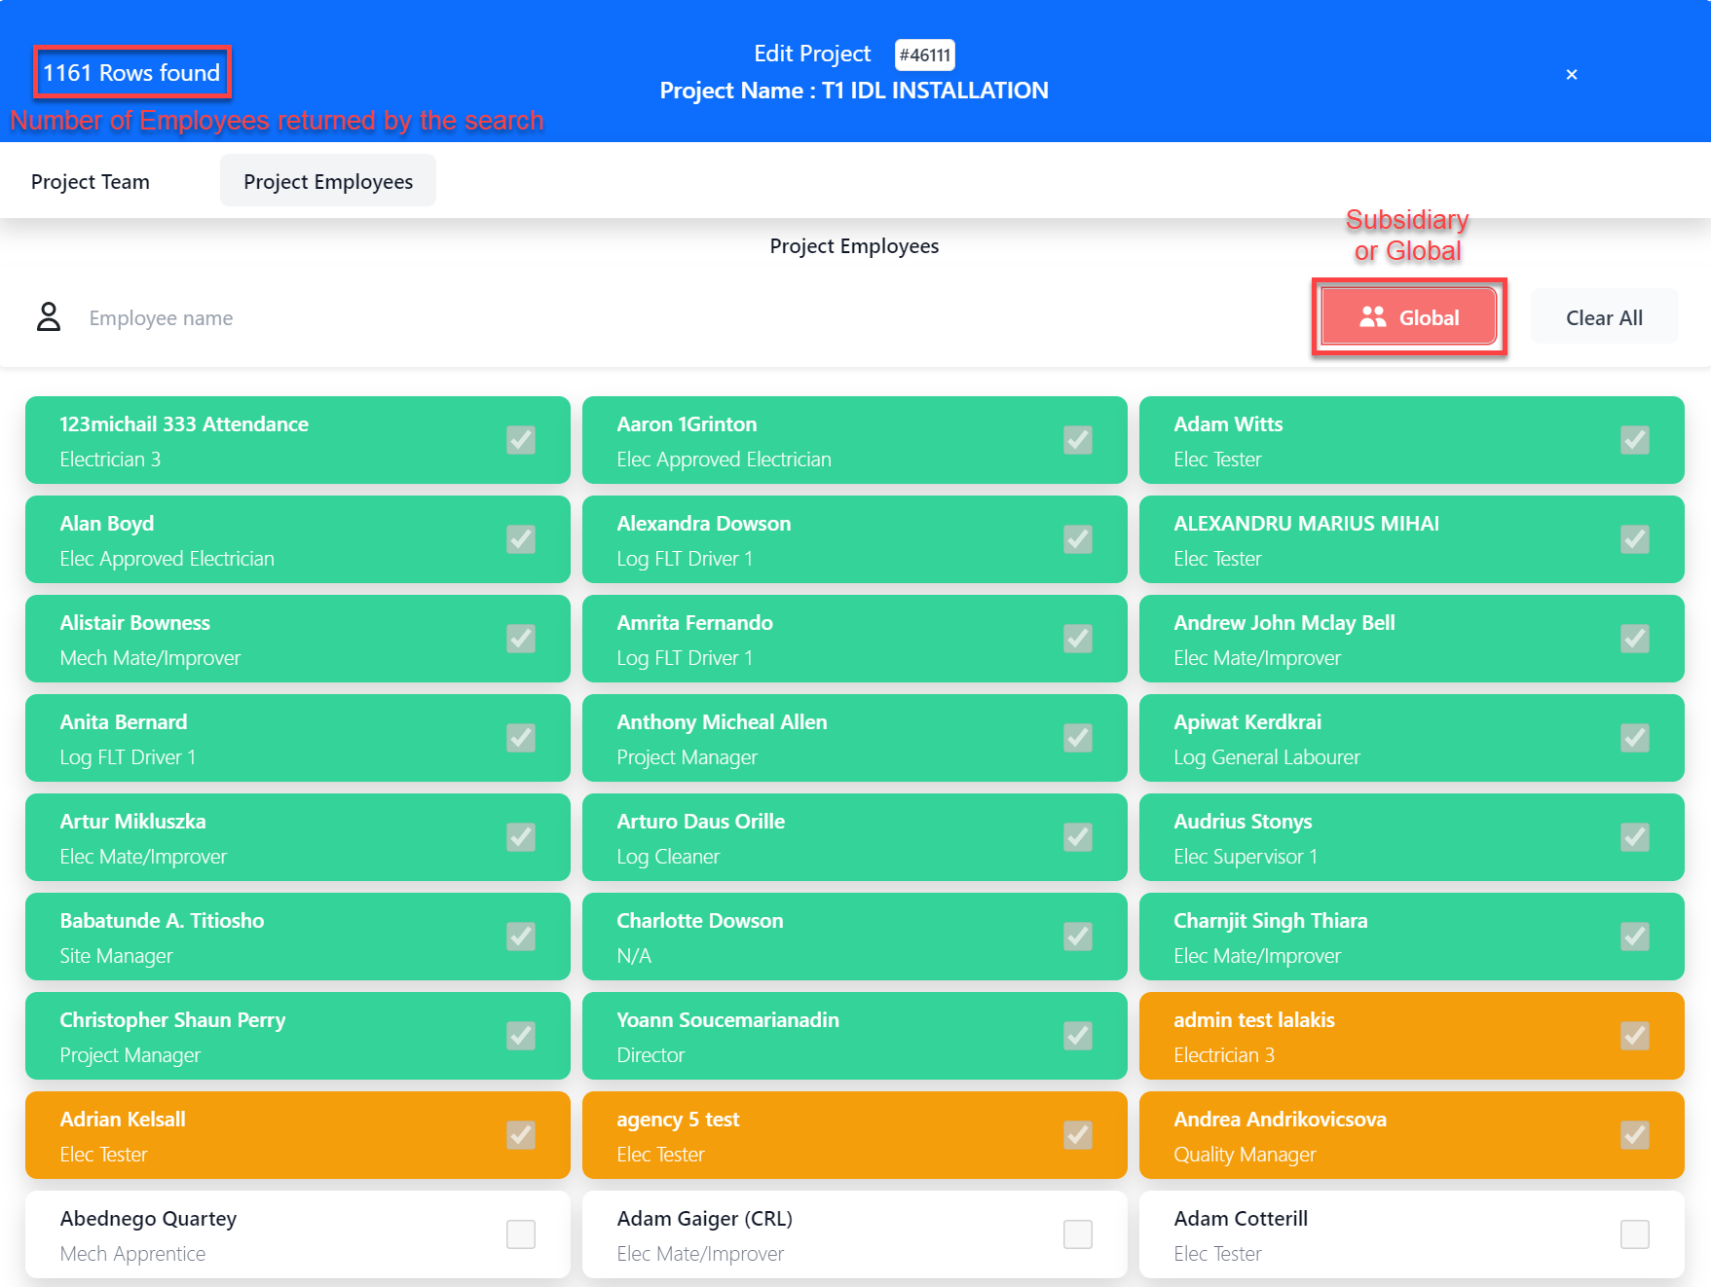Image resolution: width=1711 pixels, height=1287 pixels.
Task: Check the Adam Gaiger (CRL) checkbox
Action: (1078, 1234)
